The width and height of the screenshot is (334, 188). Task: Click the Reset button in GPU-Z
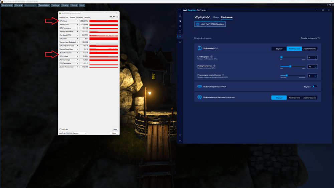[x=115, y=129]
